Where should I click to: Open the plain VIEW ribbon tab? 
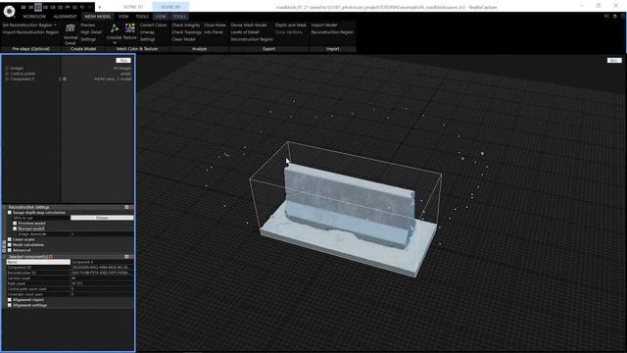click(x=123, y=17)
